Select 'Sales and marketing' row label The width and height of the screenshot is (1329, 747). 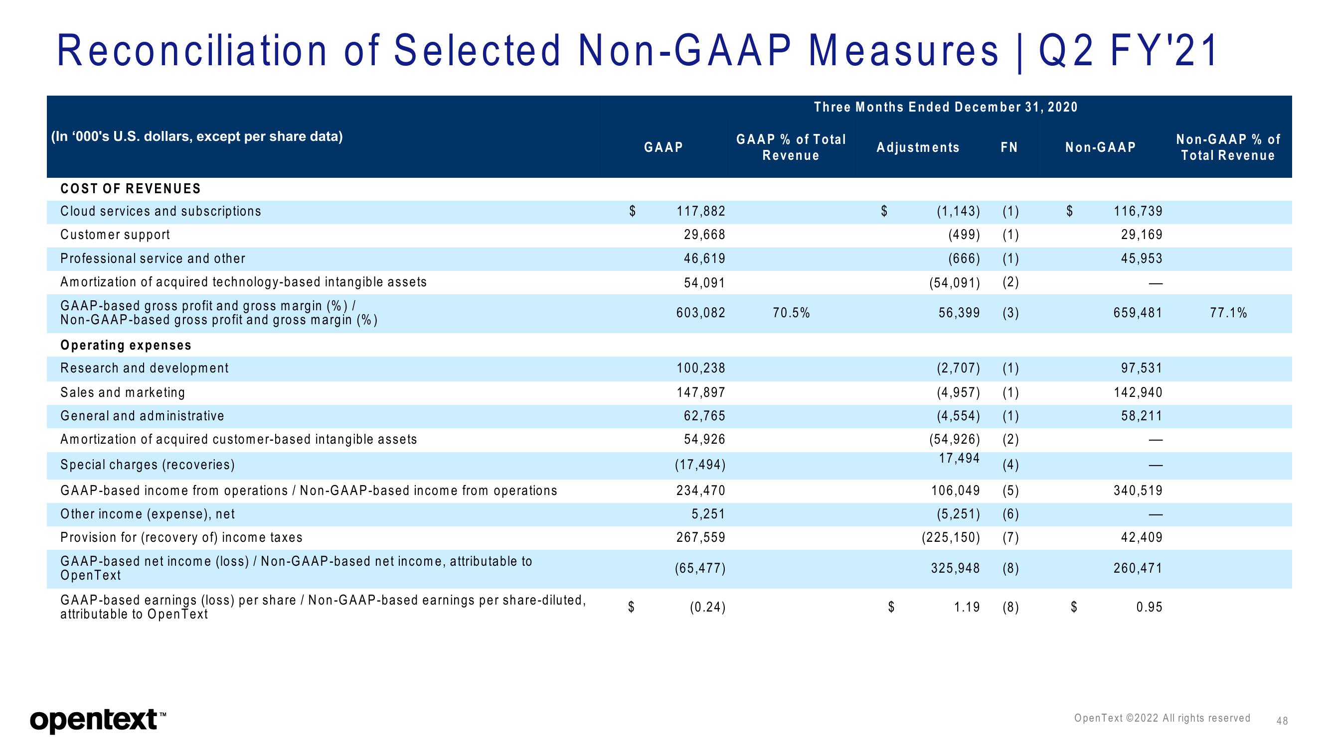tap(123, 392)
